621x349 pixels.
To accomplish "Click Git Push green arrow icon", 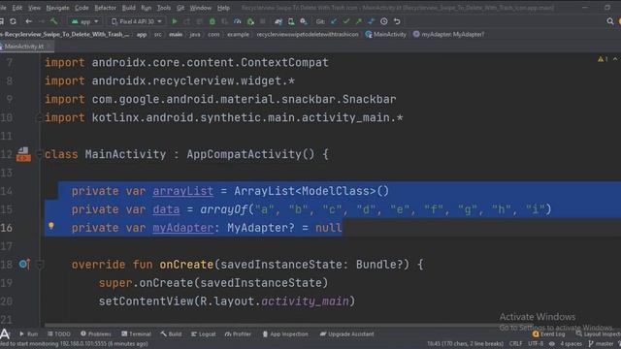I will click(x=359, y=21).
